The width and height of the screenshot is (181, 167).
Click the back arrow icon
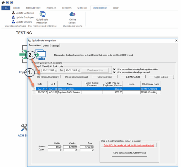(x=7, y=3)
